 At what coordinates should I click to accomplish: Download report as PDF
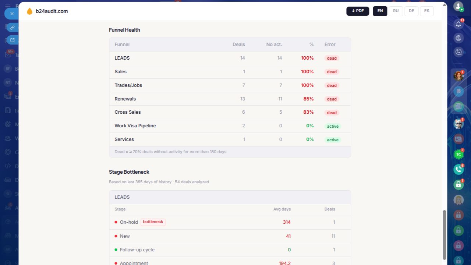click(358, 11)
